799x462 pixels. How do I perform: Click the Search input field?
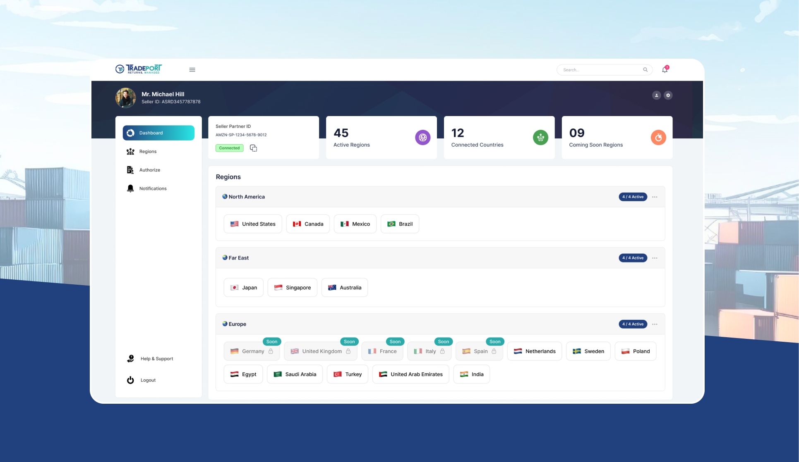[x=600, y=70]
